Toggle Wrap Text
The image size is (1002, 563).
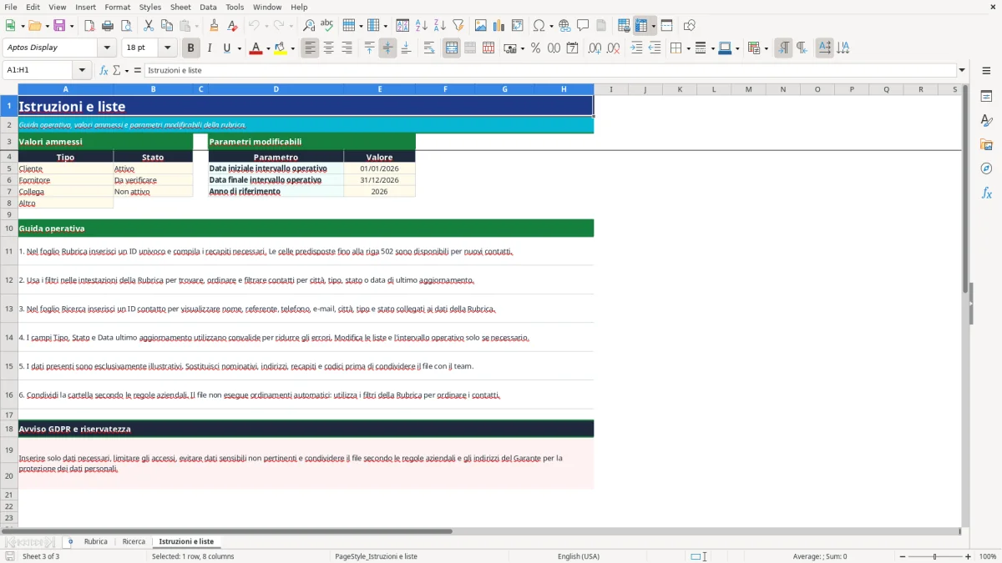point(429,48)
